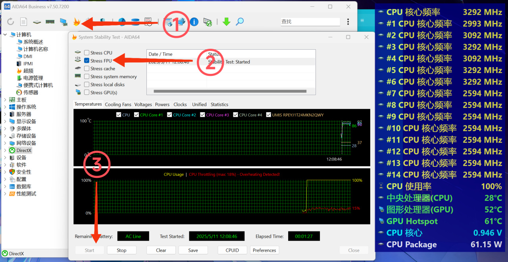508x262 pixels.
Task: Enable the Stress CPU checkbox
Action: click(87, 53)
